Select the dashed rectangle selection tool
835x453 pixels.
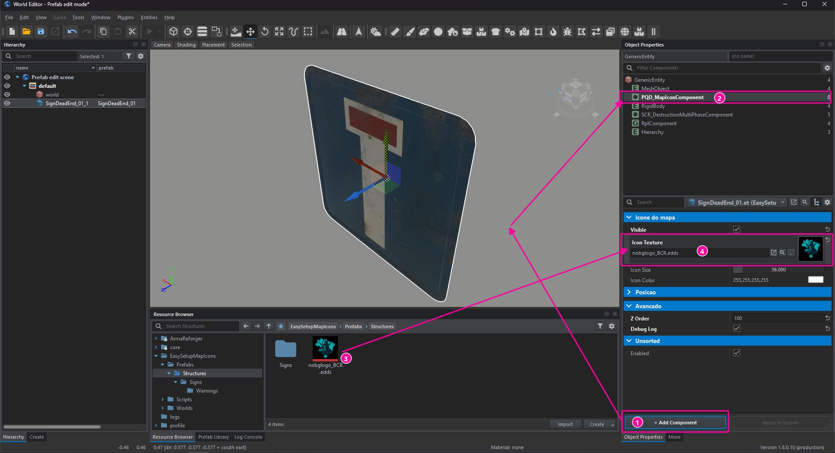308,31
